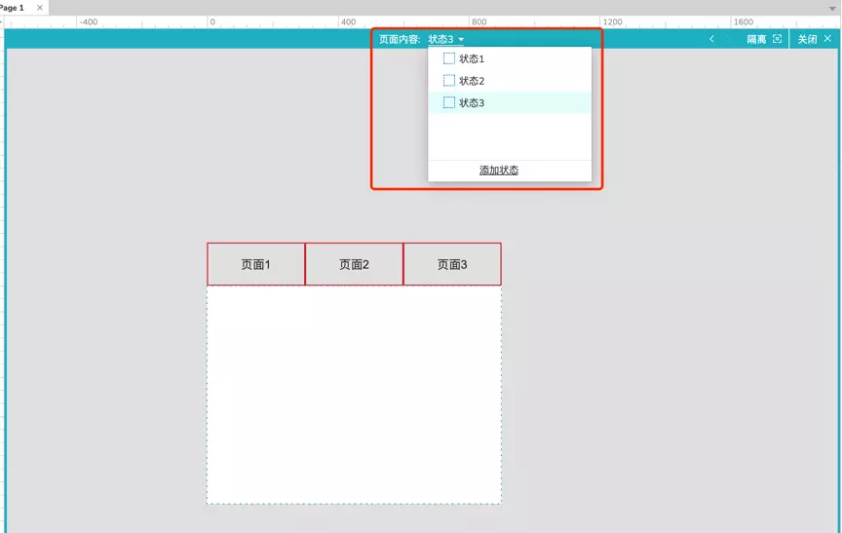Click the white dynamic panel content area
The width and height of the screenshot is (842, 533).
pyautogui.click(x=354, y=395)
